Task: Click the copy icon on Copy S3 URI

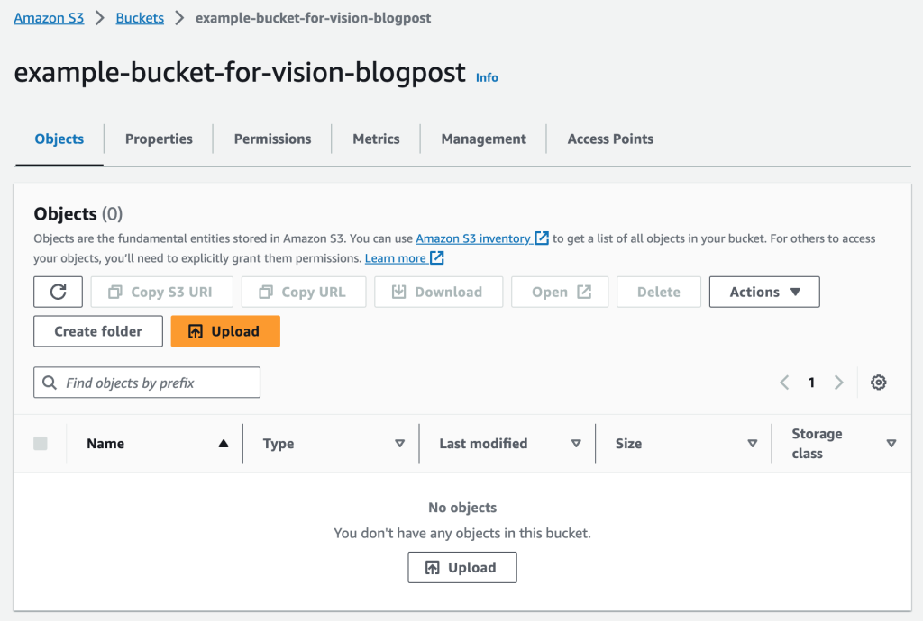Action: [x=124, y=292]
